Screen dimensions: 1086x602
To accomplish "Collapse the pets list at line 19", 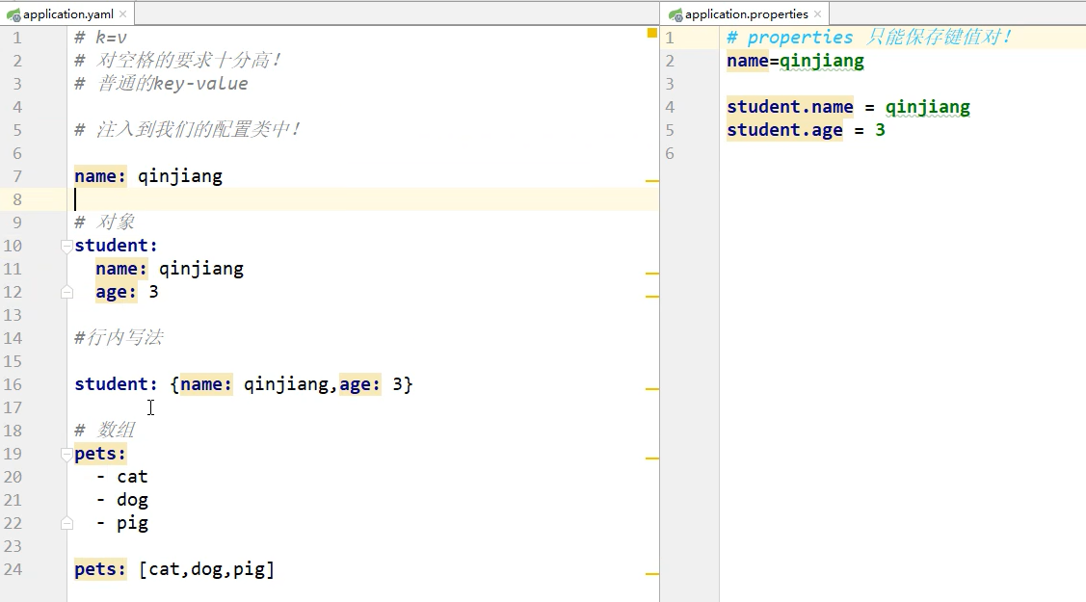I will 66,454.
